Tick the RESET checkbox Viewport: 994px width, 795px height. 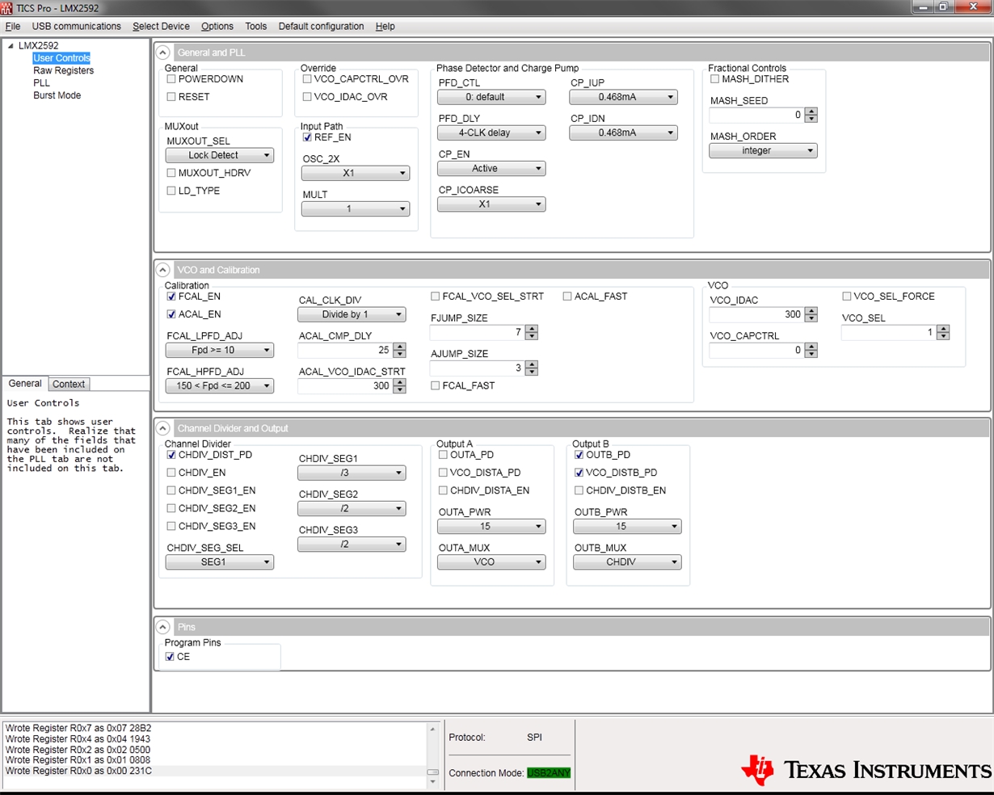[x=171, y=97]
